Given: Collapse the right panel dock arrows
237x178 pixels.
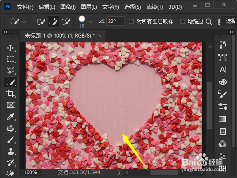Looking at the screenshot, I should pos(231,32).
